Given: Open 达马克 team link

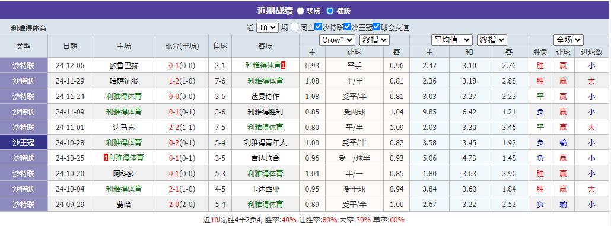Looking at the screenshot, I should click(124, 128).
